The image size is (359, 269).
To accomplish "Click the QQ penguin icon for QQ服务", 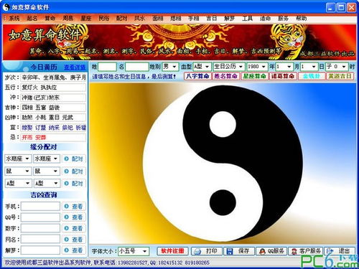I will pos(262,251).
